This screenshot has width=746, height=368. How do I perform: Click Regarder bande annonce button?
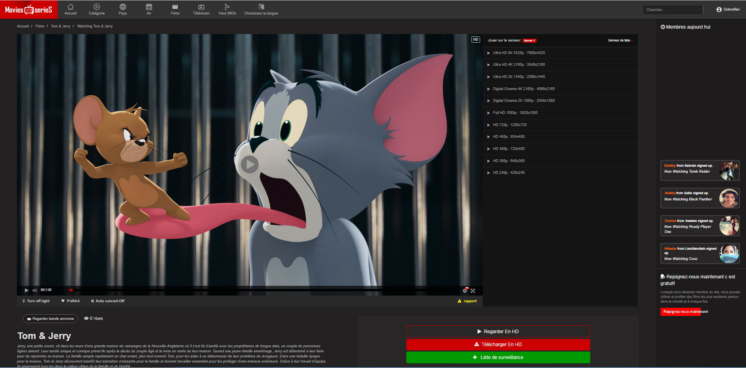tap(50, 319)
